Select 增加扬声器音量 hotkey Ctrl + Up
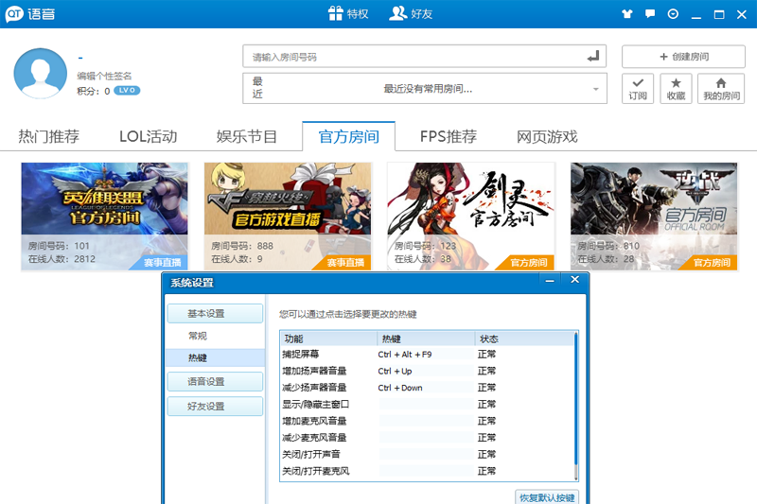 [x=426, y=371]
